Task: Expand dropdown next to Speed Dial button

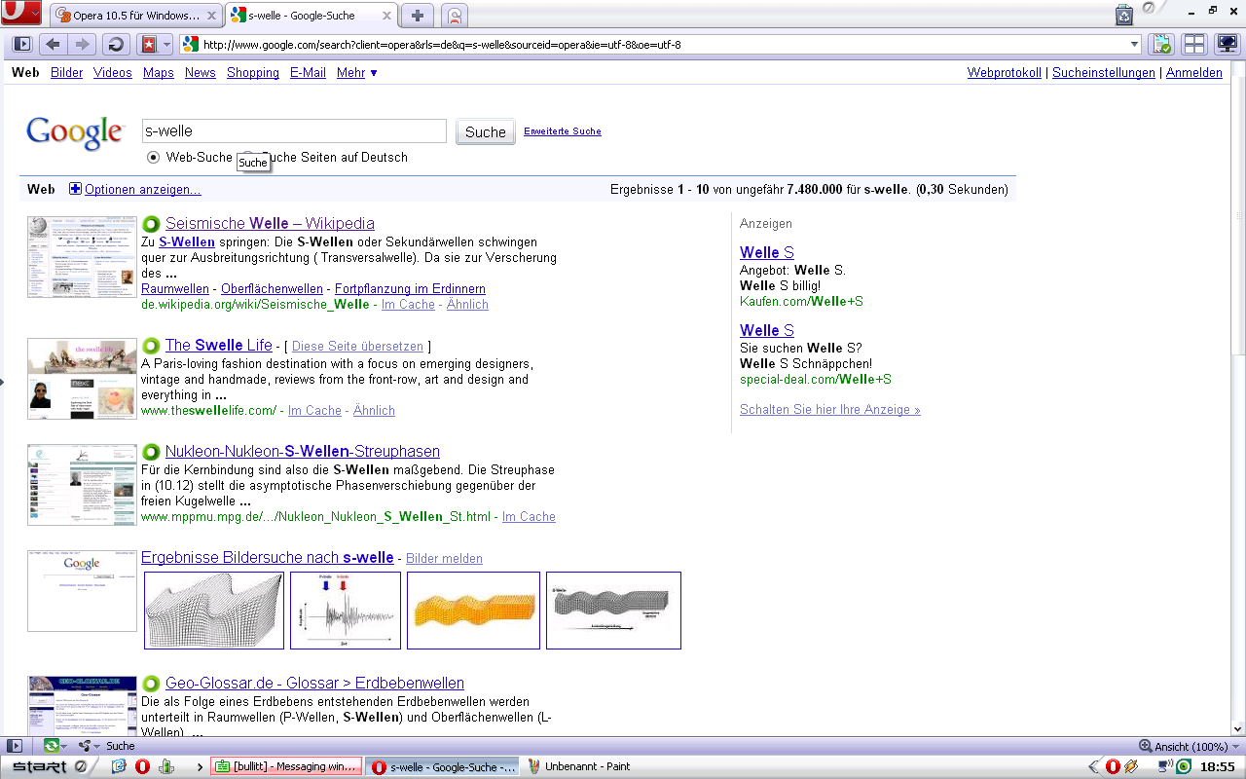Action: pyautogui.click(x=166, y=45)
